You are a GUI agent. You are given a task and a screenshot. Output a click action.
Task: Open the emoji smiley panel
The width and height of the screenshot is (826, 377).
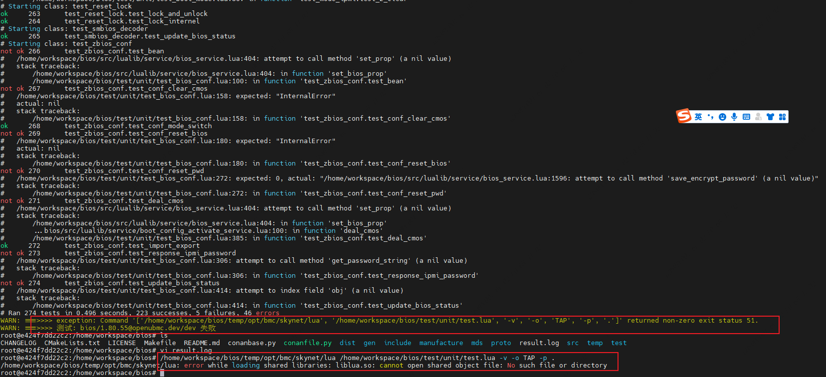[722, 117]
